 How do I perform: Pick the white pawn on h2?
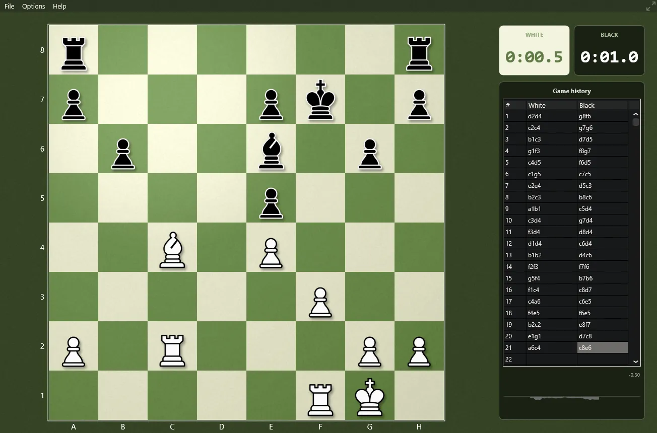pyautogui.click(x=419, y=351)
